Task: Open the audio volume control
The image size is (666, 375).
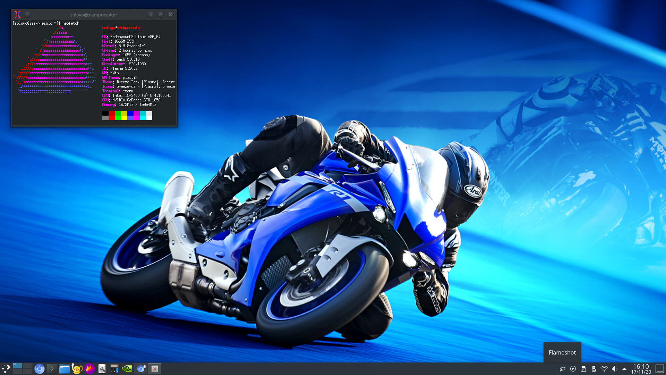Action: coord(614,369)
